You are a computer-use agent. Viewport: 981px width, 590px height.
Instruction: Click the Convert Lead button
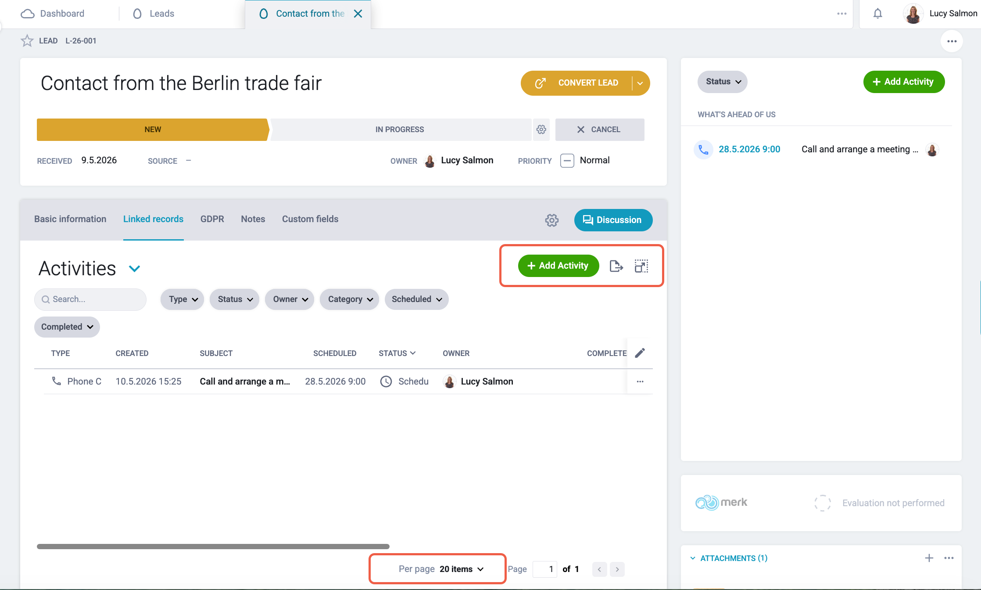(576, 83)
